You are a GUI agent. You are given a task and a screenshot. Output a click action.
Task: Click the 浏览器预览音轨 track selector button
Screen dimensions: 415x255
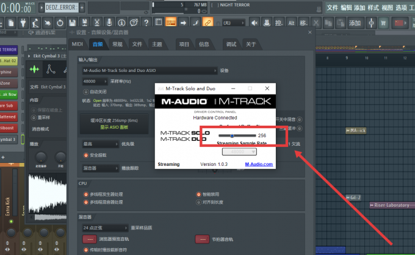click(90, 239)
